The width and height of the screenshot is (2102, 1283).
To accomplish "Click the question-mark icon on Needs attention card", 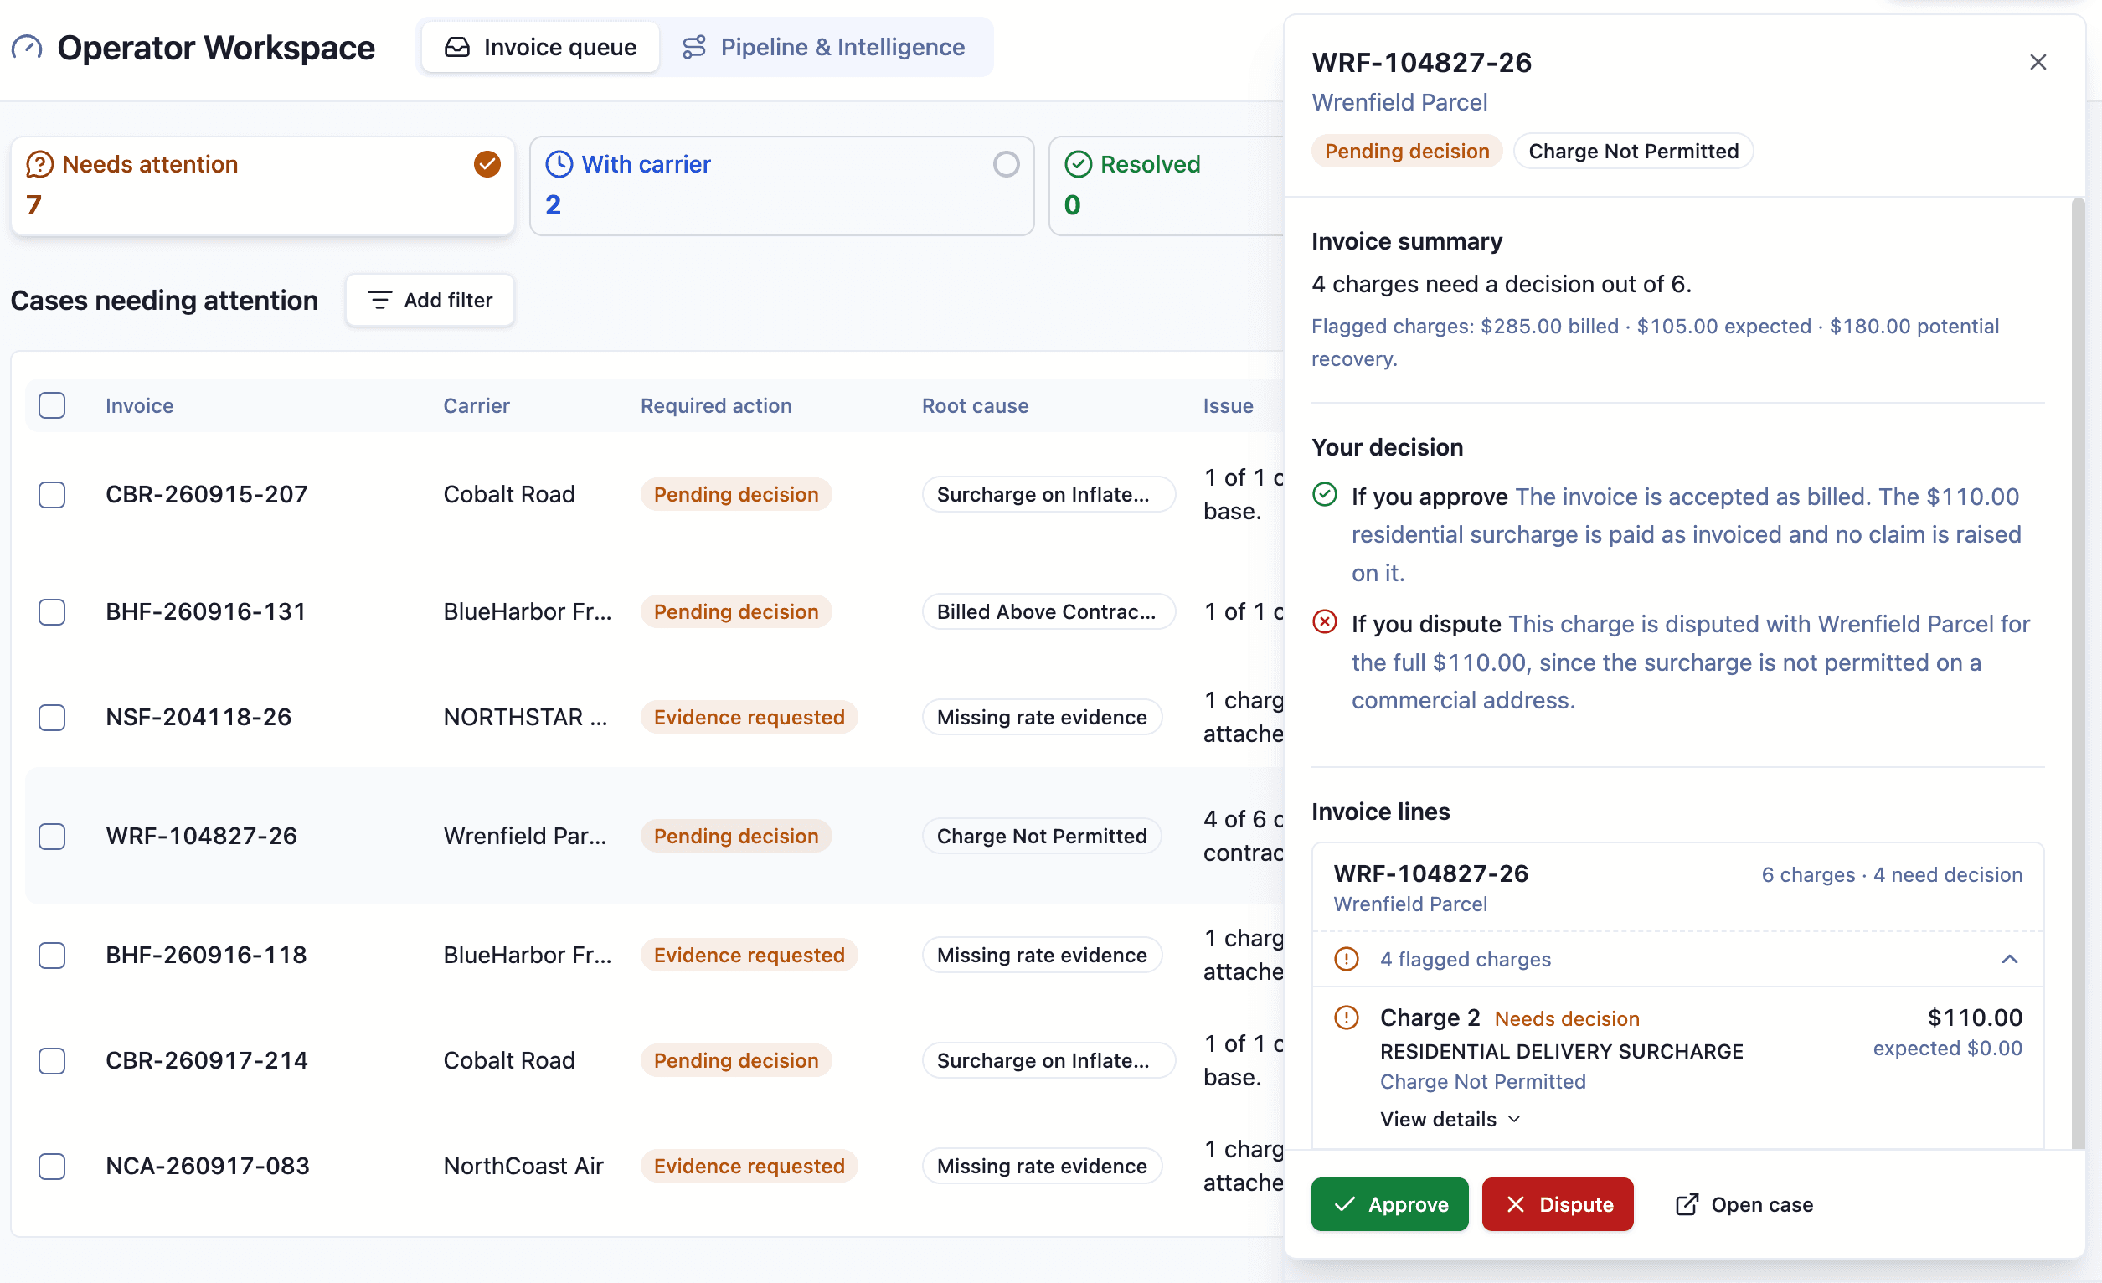I will [x=39, y=164].
